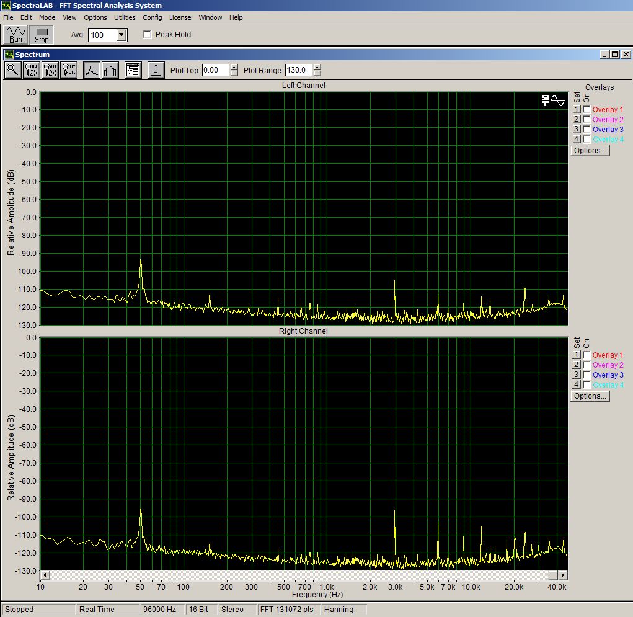Open the Window menu
Screen dimensions: 633x617
click(210, 17)
